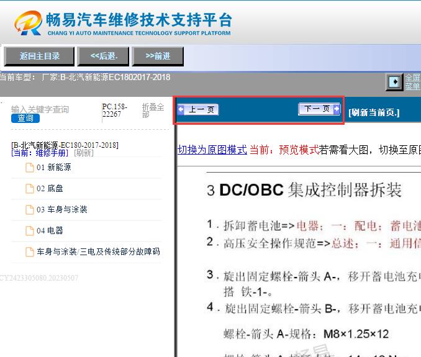Refresh the tree with [刷新]

83,153
